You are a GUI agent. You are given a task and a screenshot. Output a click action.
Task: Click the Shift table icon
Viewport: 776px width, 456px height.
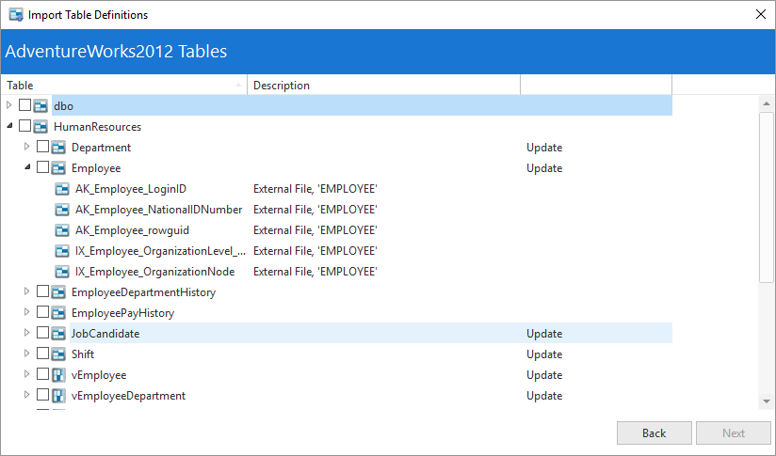click(58, 354)
